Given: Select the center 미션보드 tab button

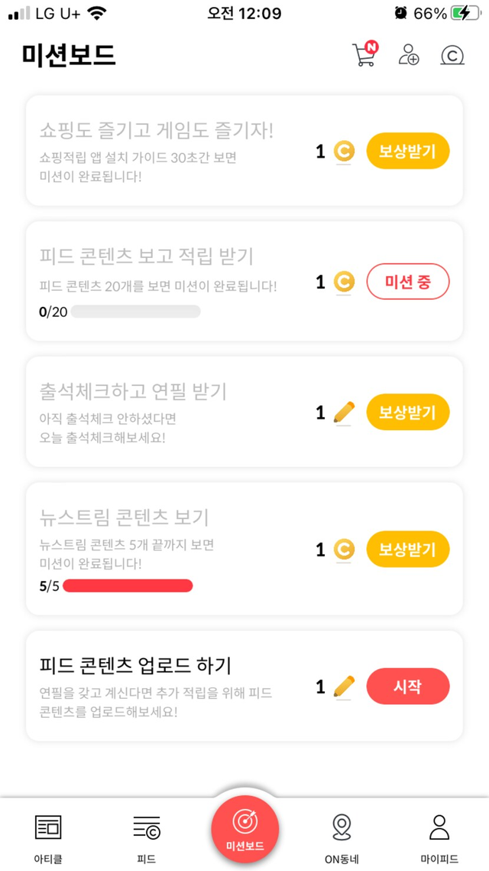Looking at the screenshot, I should tap(244, 830).
